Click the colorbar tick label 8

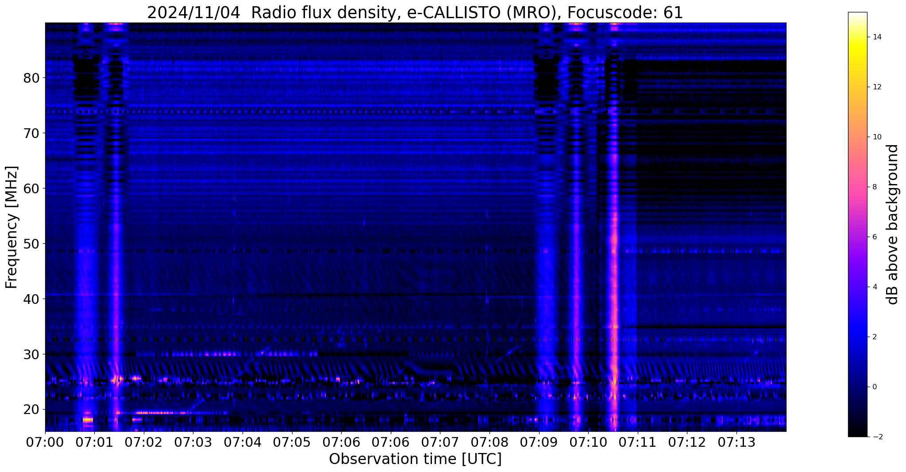pyautogui.click(x=875, y=187)
